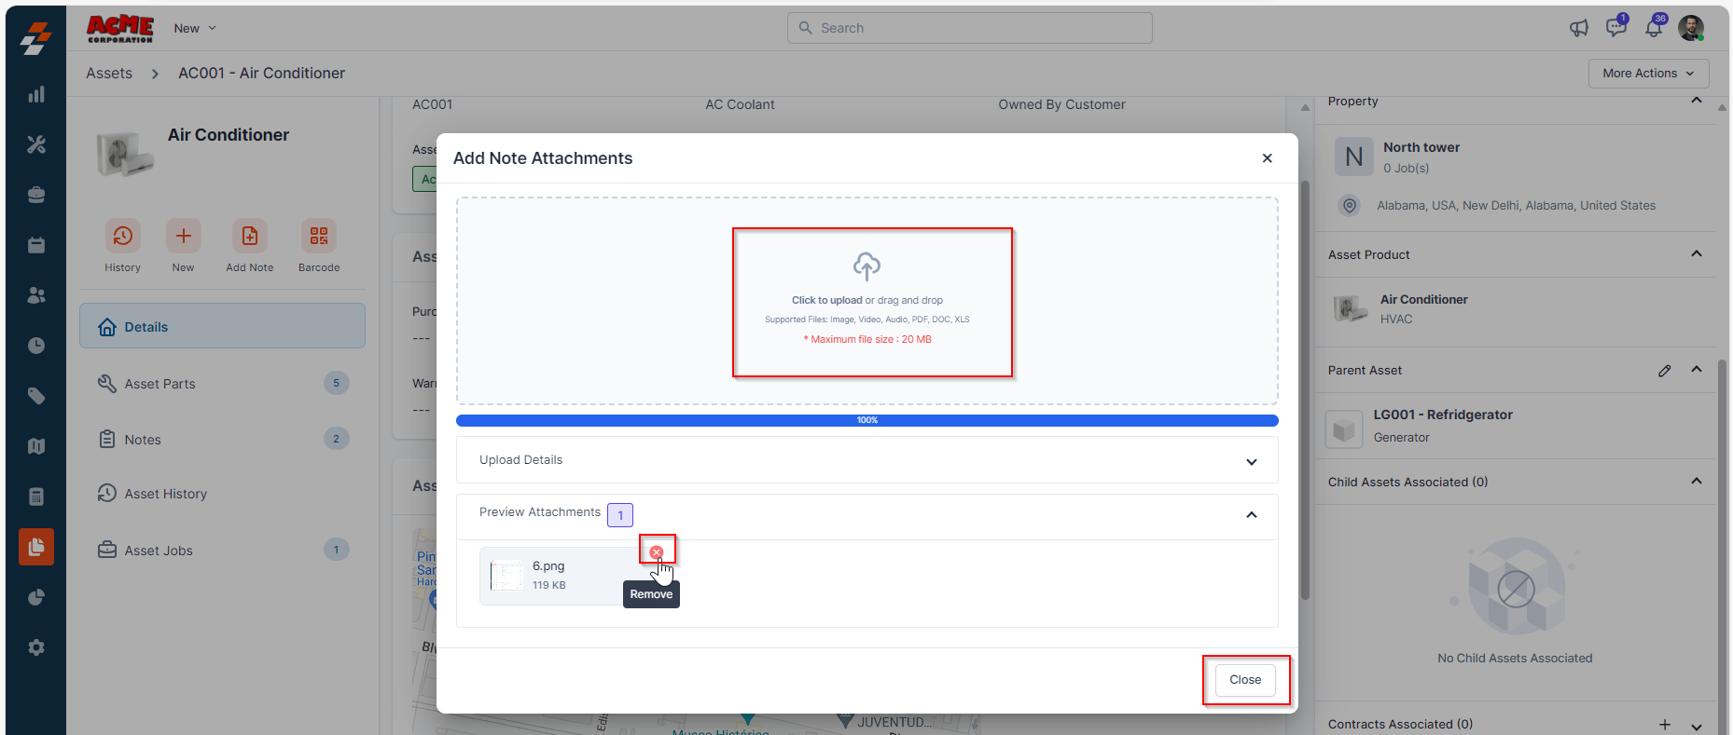The width and height of the screenshot is (1733, 735).
Task: Click the 'No Child Assets Associated' text
Action: click(x=1515, y=659)
